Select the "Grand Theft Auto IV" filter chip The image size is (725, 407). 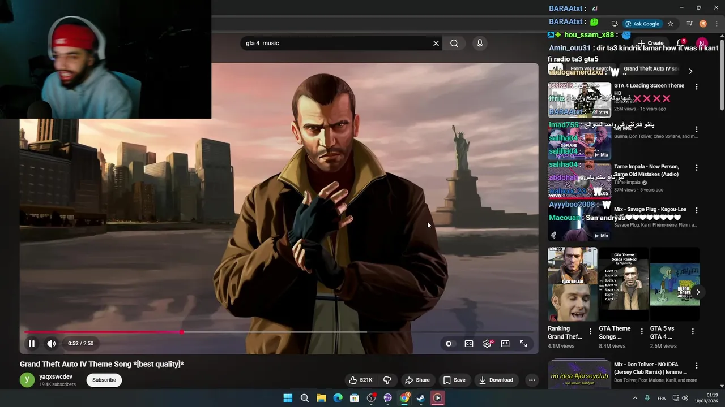(x=650, y=69)
